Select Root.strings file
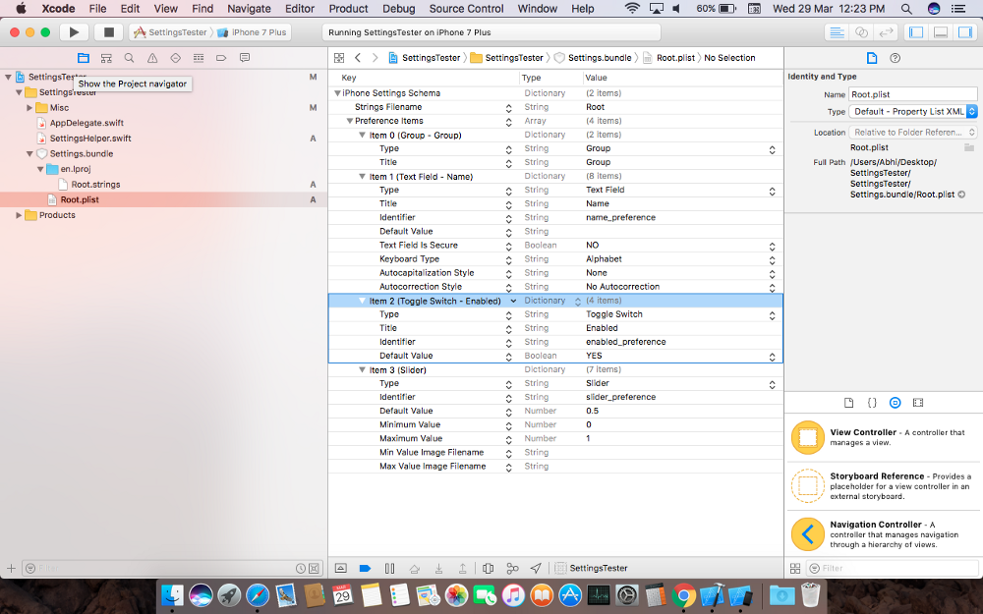Viewport: 983px width, 614px height. coord(95,185)
